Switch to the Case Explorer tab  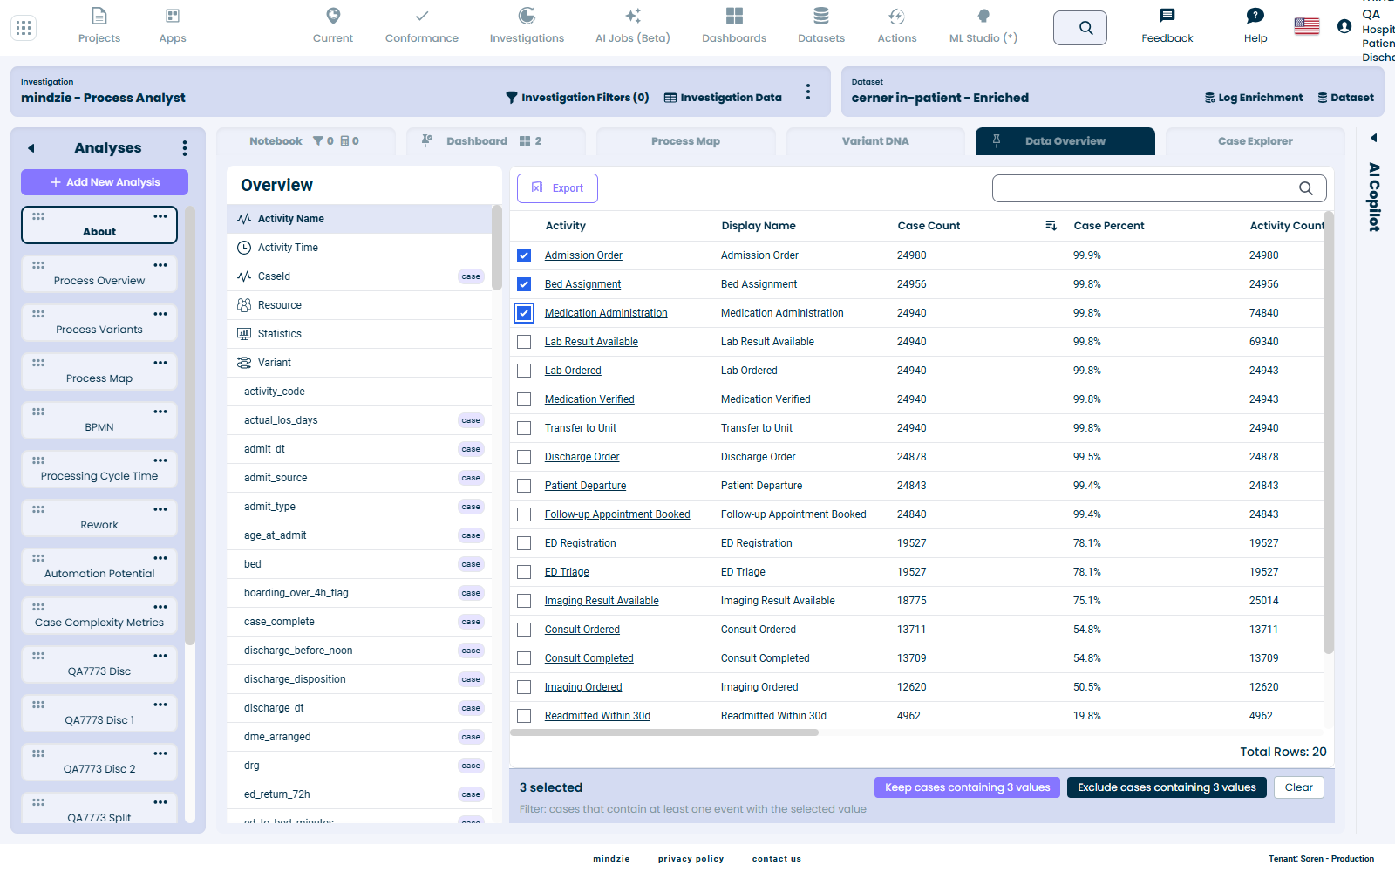(x=1255, y=141)
